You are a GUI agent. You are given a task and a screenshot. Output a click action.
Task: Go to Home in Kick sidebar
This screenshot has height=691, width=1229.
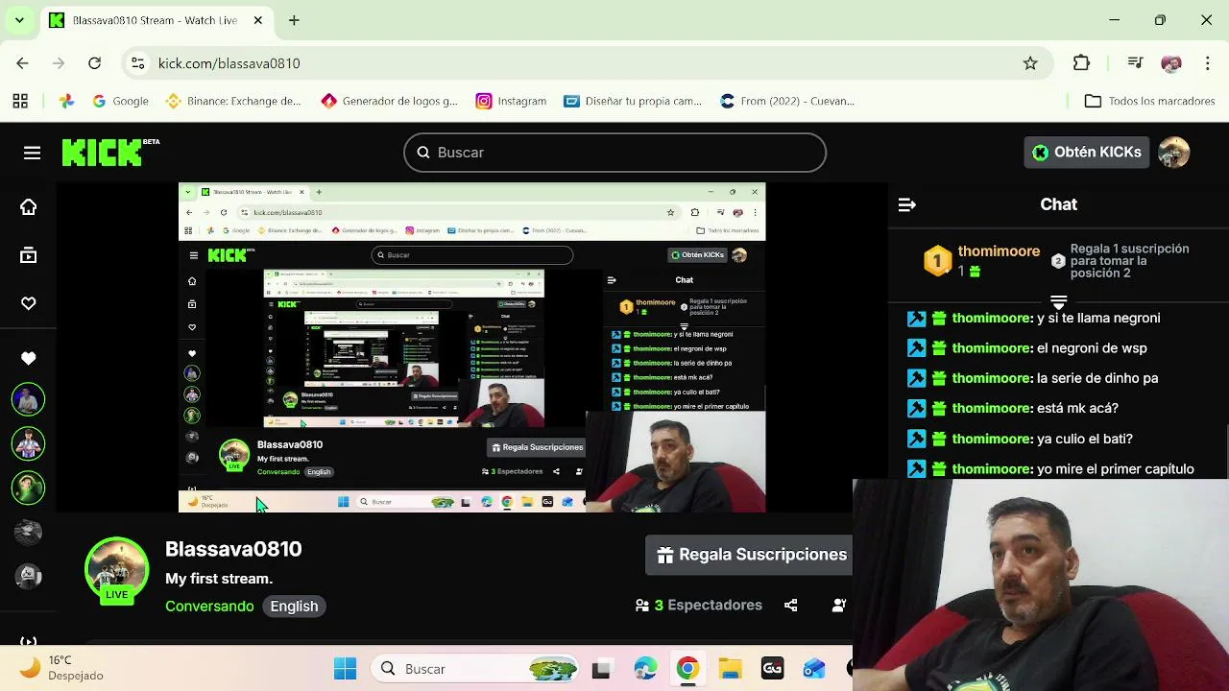coord(29,207)
